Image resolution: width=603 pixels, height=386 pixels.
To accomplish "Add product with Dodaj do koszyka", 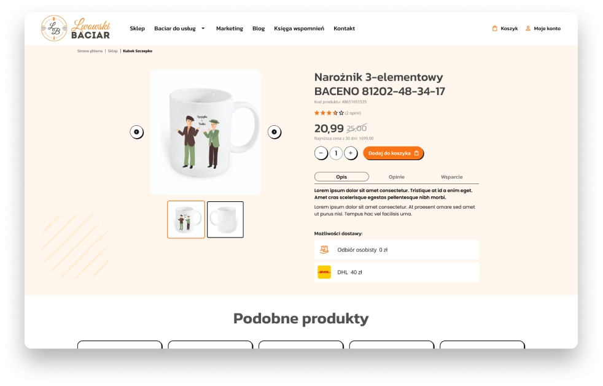I will coord(394,153).
